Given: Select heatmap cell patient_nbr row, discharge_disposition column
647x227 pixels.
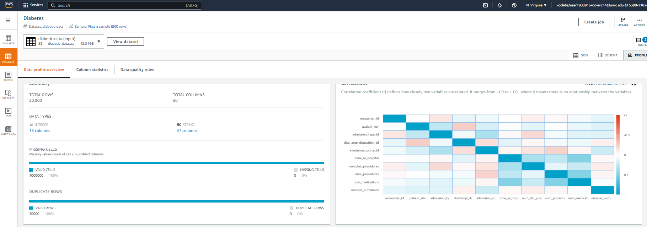Looking at the screenshot, I should pyautogui.click(x=464, y=126).
